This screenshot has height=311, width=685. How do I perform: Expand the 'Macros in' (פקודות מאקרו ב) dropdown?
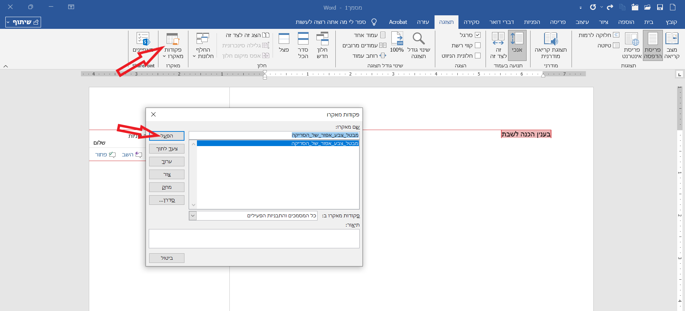pyautogui.click(x=193, y=216)
